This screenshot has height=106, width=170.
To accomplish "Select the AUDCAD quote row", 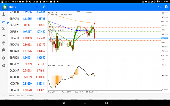I will (27, 44).
